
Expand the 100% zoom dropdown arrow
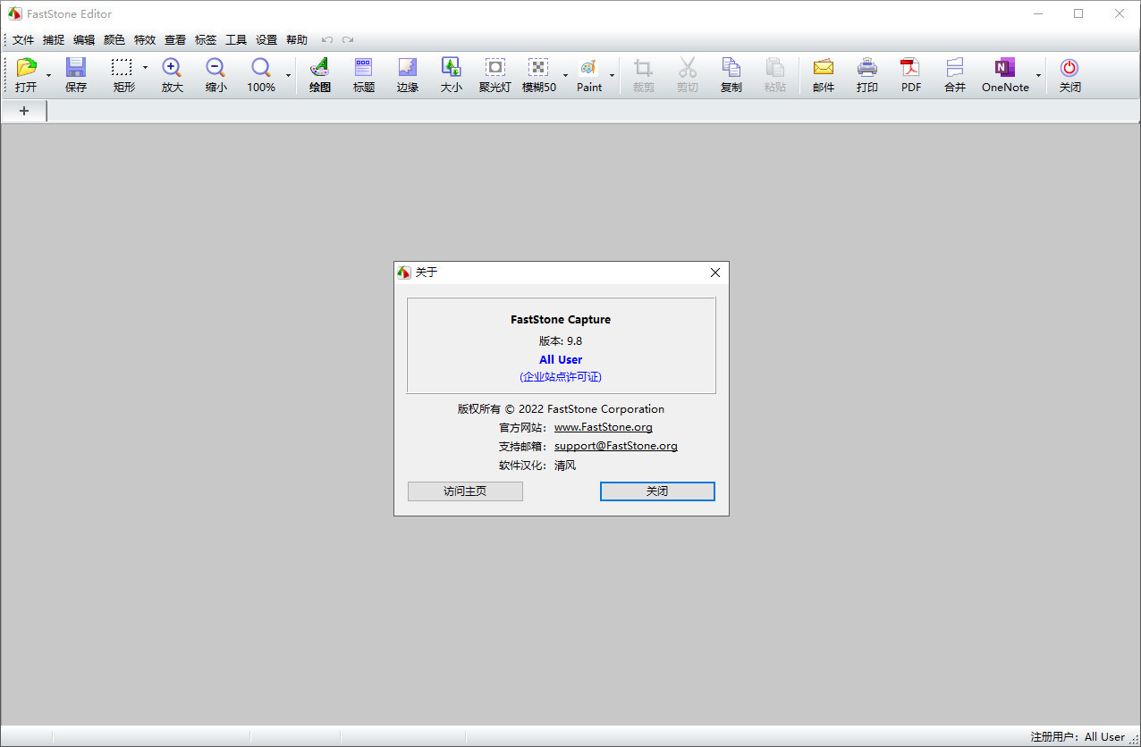[288, 76]
